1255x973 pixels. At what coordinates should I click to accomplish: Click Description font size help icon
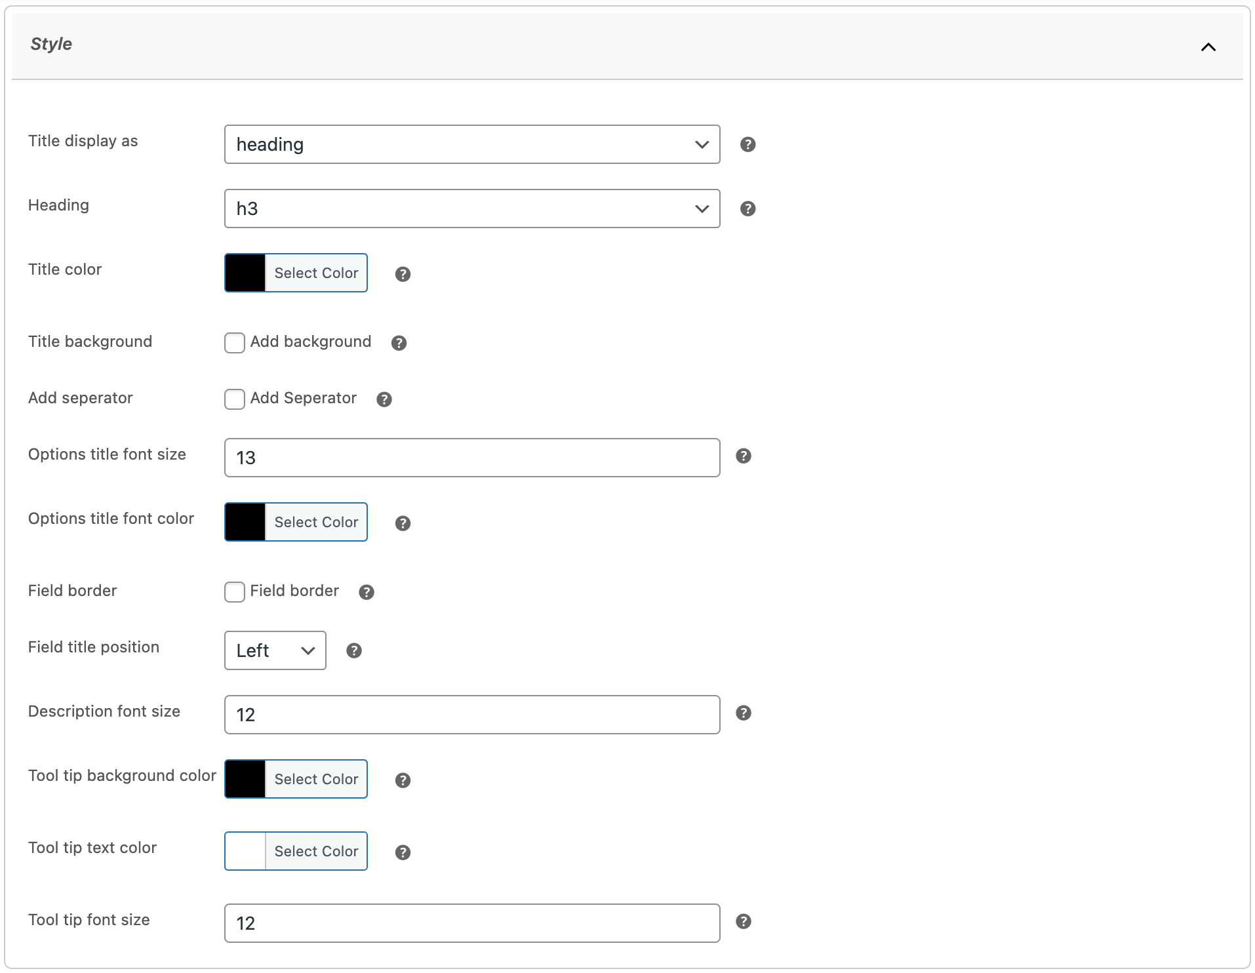[x=744, y=713]
